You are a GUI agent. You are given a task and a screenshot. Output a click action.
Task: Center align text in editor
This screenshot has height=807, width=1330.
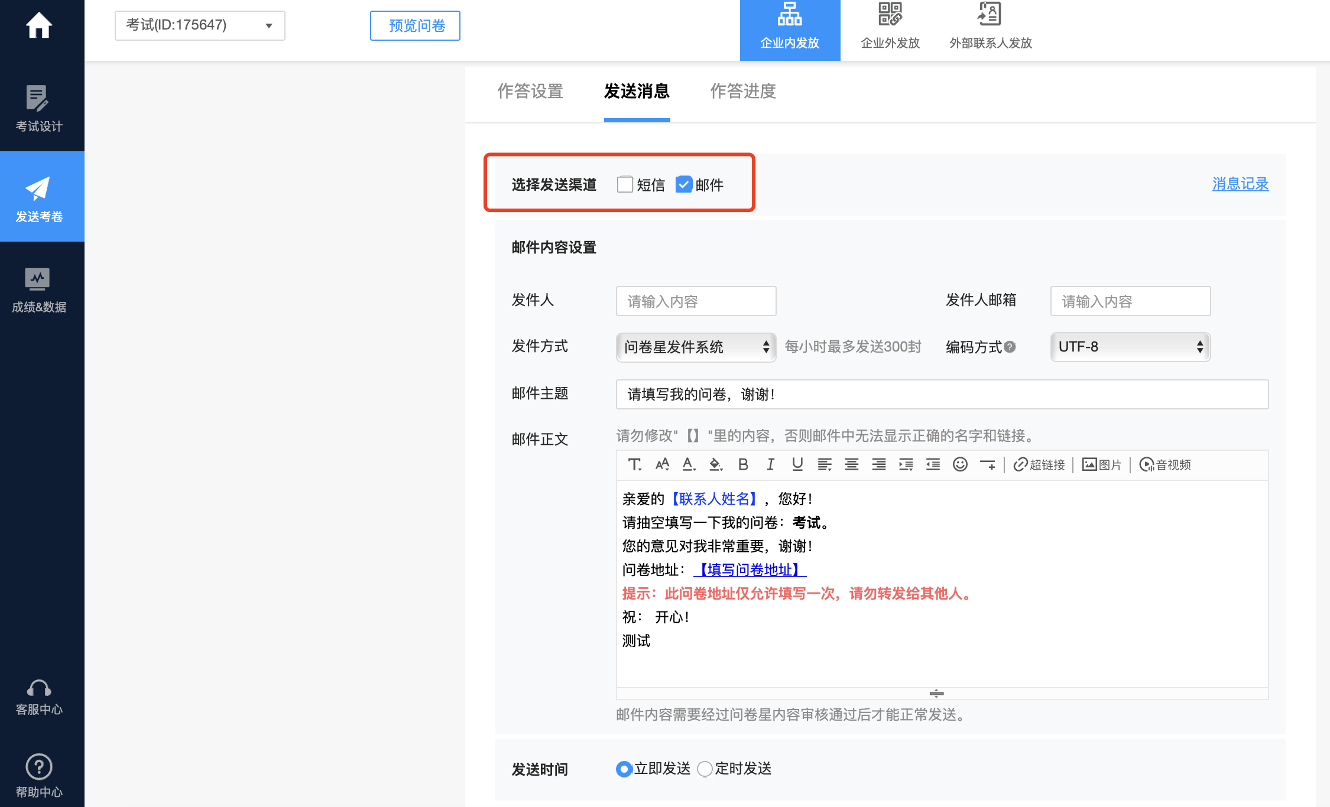(852, 465)
